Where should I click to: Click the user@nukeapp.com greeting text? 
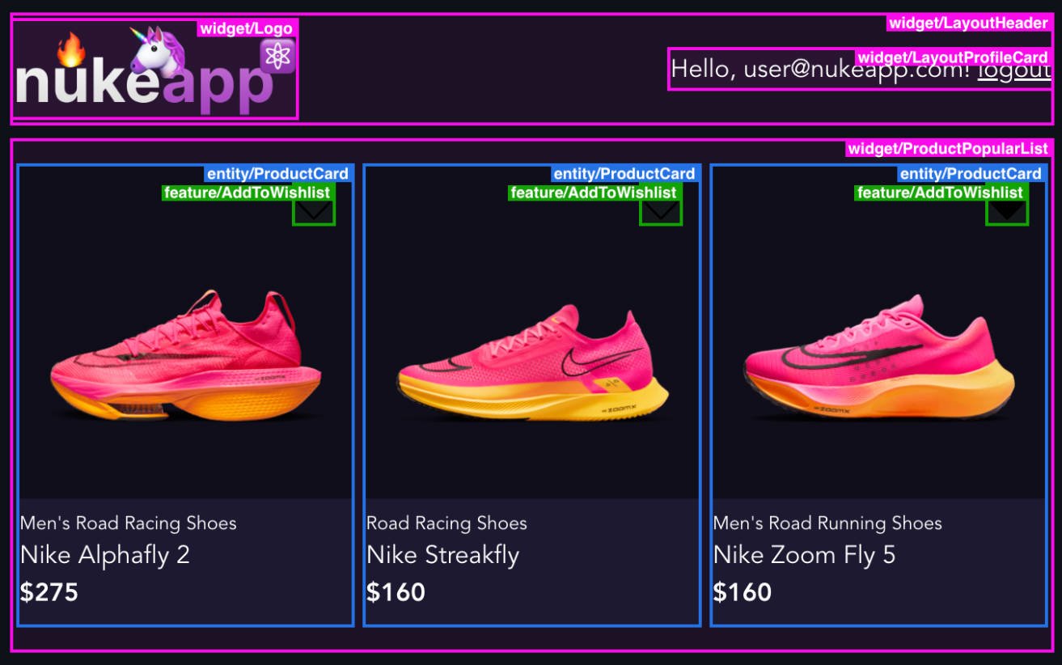click(820, 70)
